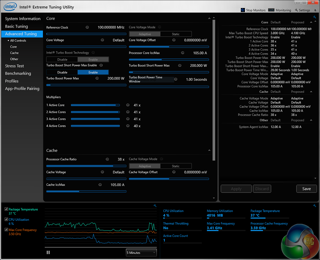Click info icon for 1 Active Core multiplier
The height and width of the screenshot is (260, 320).
pos(127,105)
